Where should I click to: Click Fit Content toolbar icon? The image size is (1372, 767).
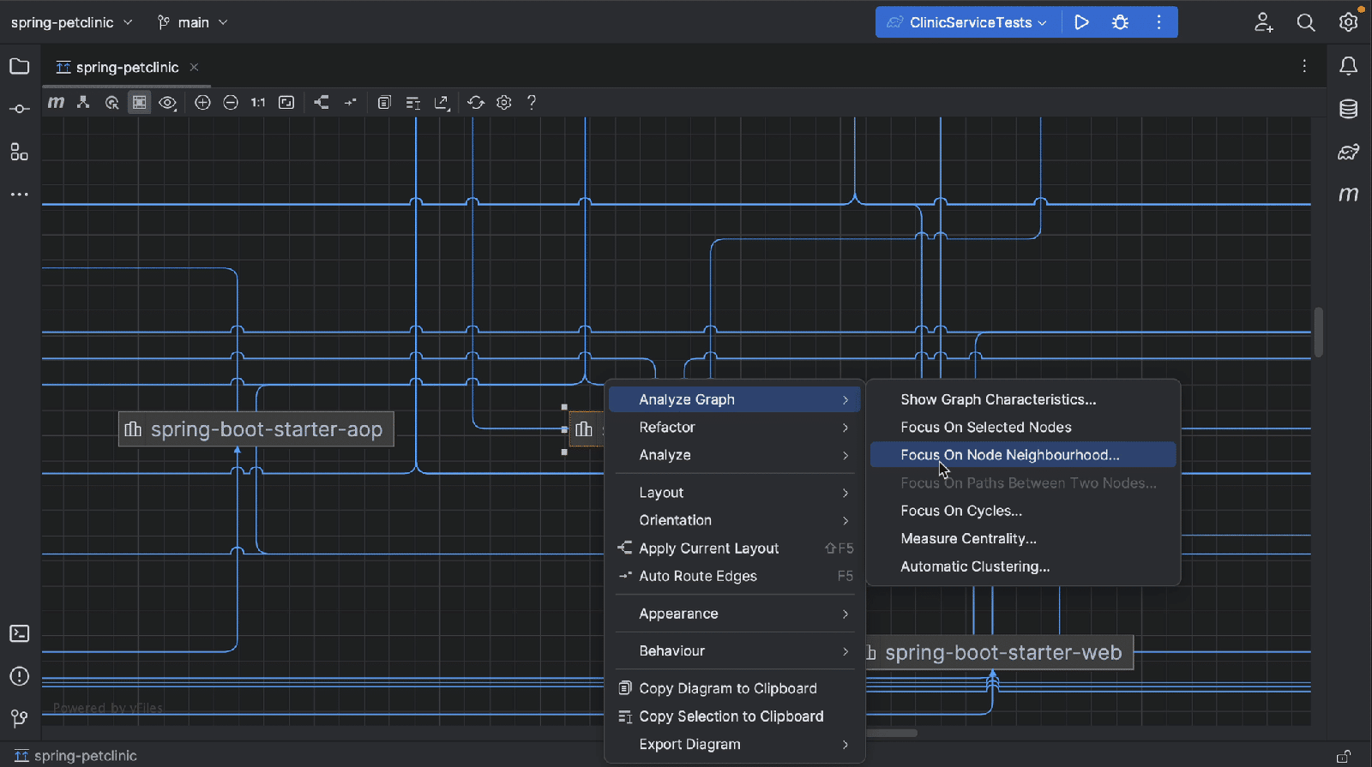point(286,103)
